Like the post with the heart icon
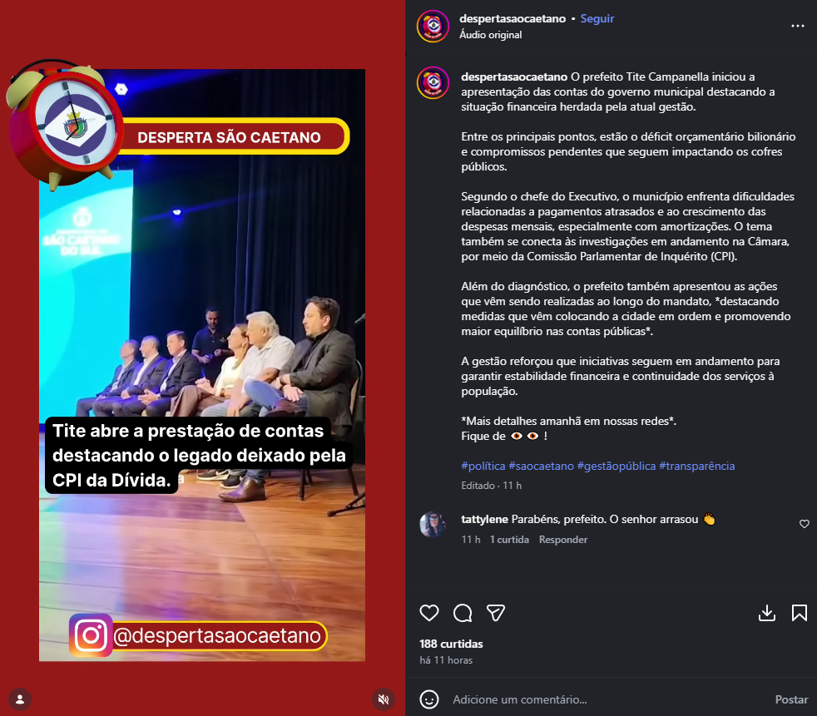The height and width of the screenshot is (716, 817). coord(428,613)
